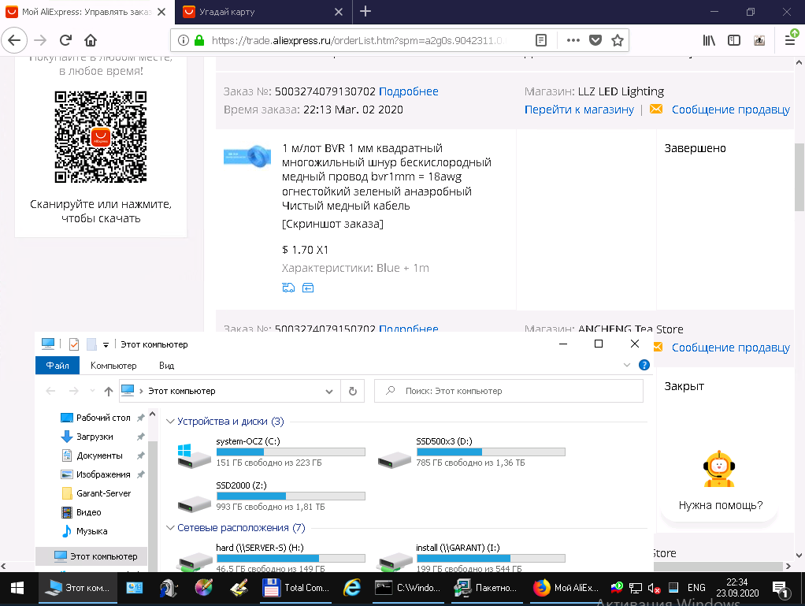Open Explorer help question icon

click(644, 365)
